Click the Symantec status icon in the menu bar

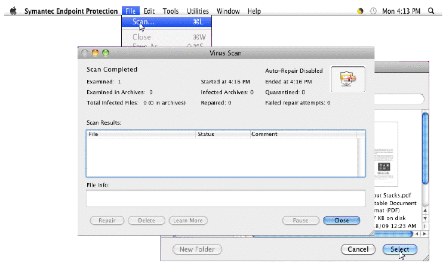pos(360,11)
